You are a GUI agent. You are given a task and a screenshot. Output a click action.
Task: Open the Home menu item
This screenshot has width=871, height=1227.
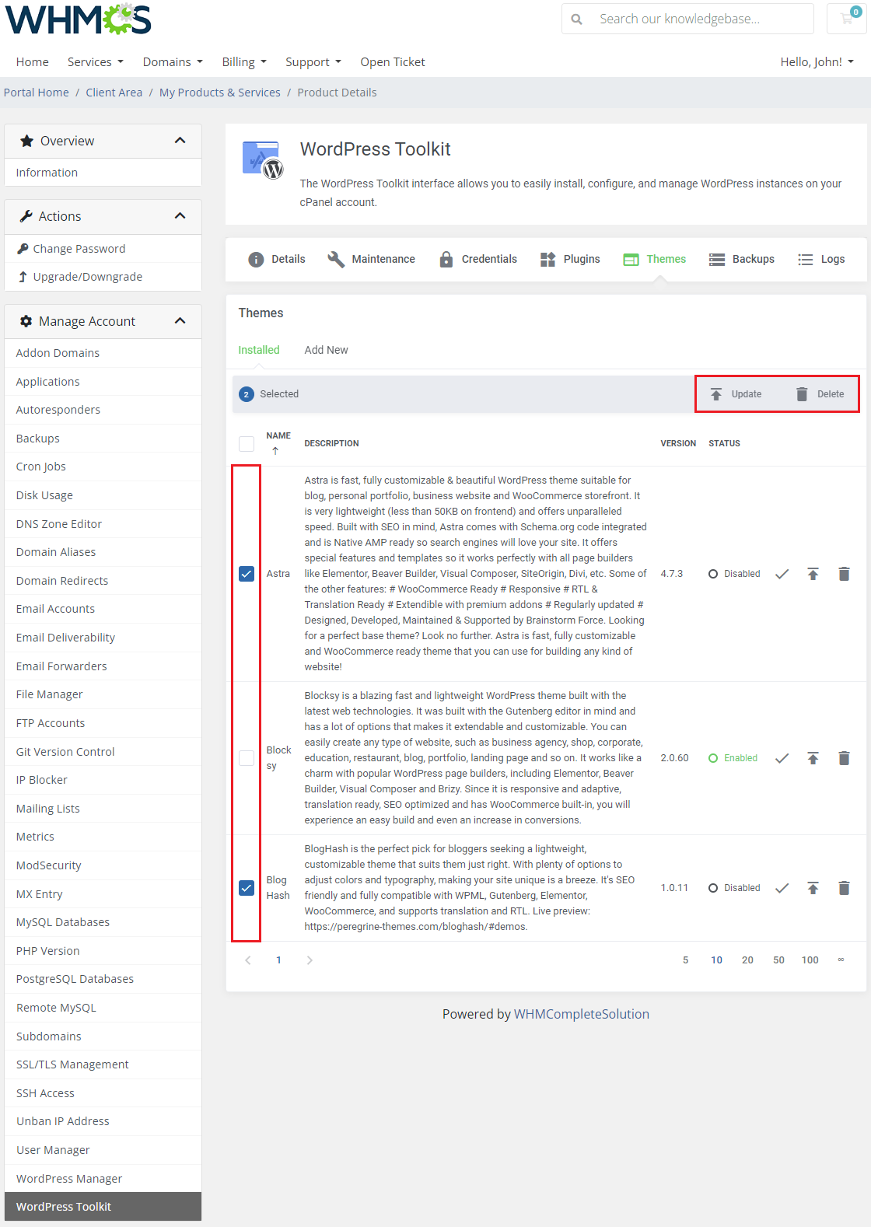point(33,62)
